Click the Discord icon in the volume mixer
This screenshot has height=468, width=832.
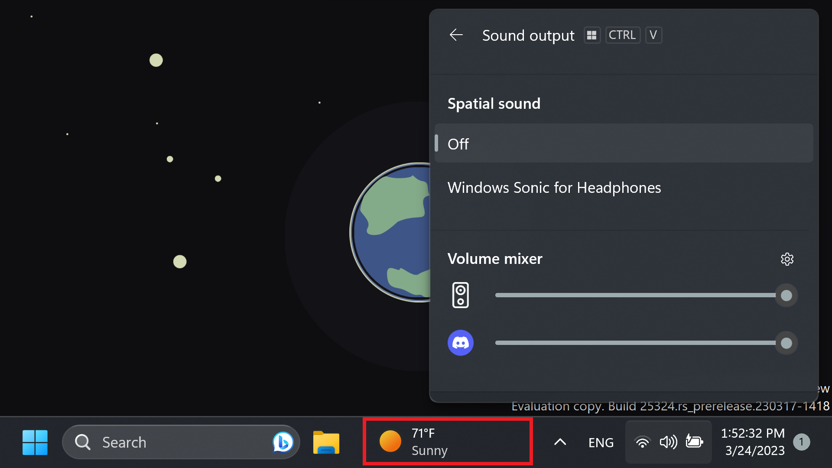(x=461, y=342)
